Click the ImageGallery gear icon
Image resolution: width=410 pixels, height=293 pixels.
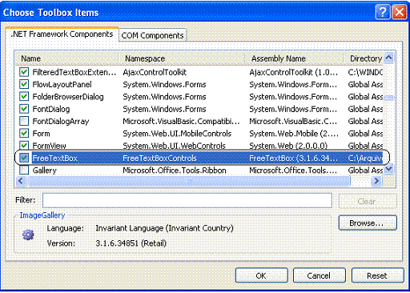point(28,235)
